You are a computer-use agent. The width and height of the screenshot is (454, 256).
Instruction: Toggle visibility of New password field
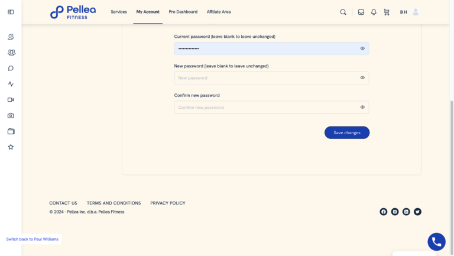362,77
